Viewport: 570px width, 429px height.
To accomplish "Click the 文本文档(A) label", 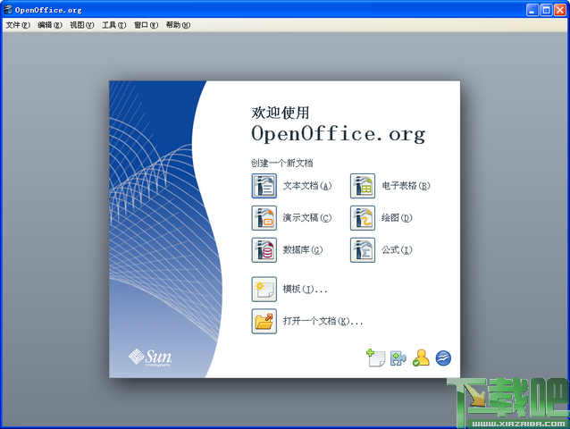I will pyautogui.click(x=307, y=186).
